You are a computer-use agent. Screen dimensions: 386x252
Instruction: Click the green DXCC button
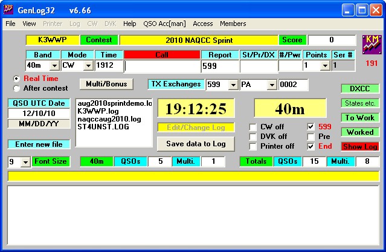click(x=359, y=88)
